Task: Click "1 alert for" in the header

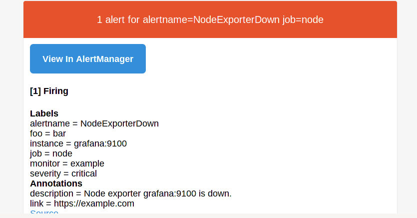Action: pos(118,19)
